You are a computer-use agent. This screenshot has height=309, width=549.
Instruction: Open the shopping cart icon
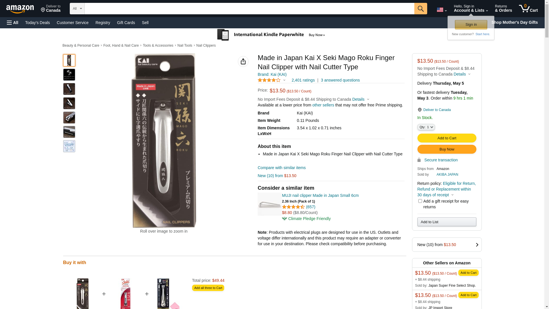coord(528,9)
